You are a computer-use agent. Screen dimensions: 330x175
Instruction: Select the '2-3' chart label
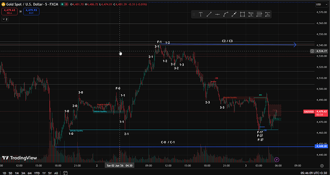tap(208, 102)
